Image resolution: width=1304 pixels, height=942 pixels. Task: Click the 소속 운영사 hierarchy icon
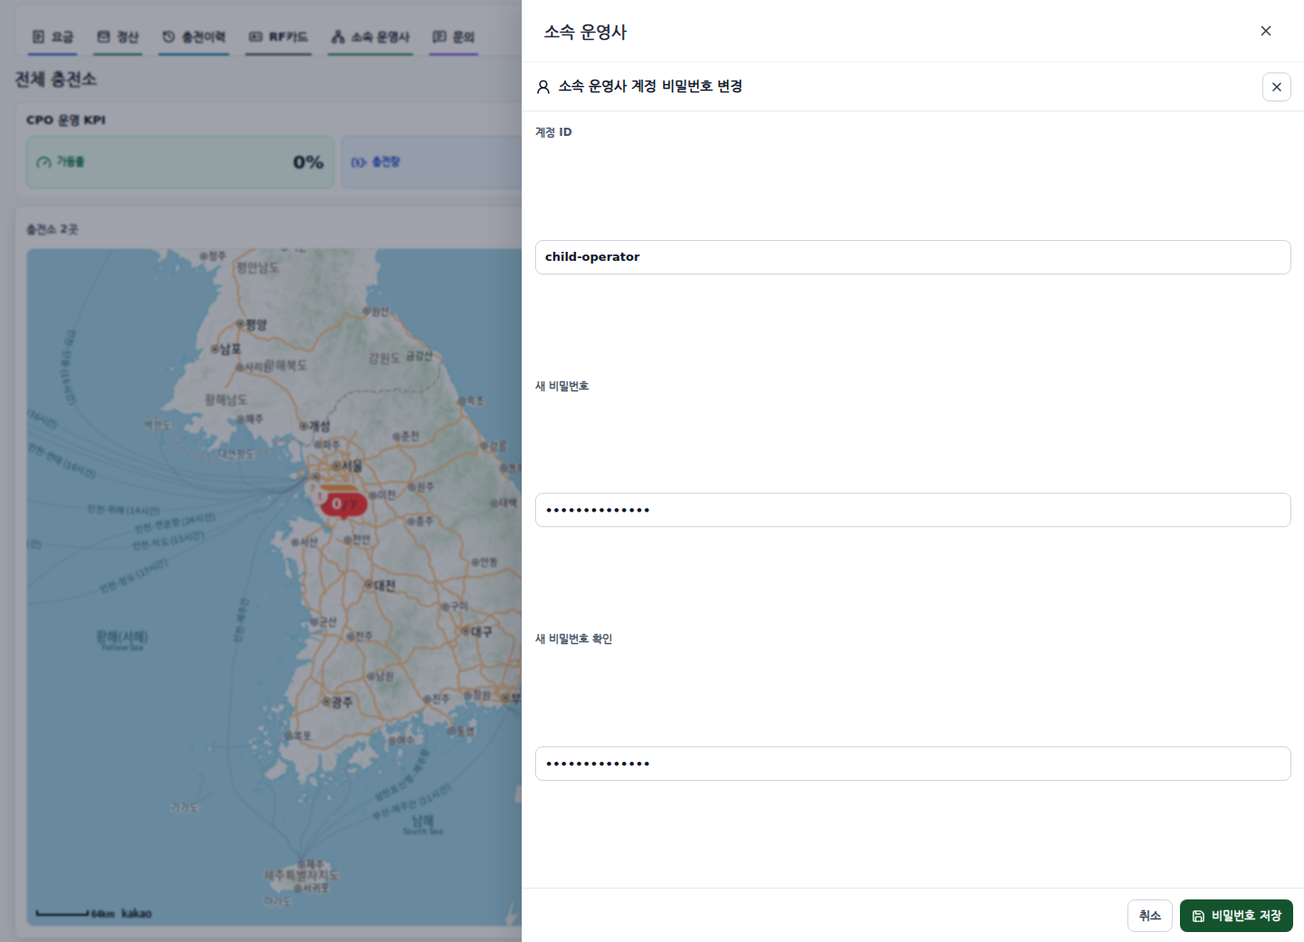[x=338, y=37]
